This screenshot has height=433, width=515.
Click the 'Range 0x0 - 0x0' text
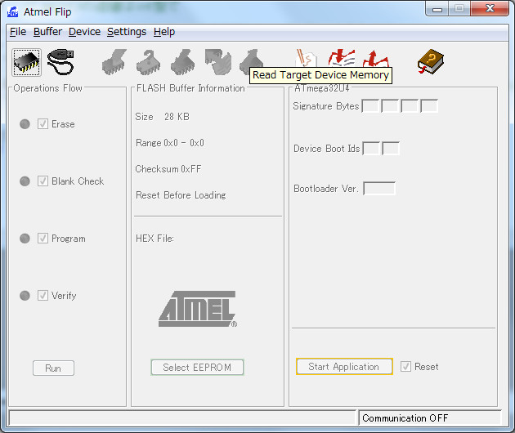tap(170, 143)
